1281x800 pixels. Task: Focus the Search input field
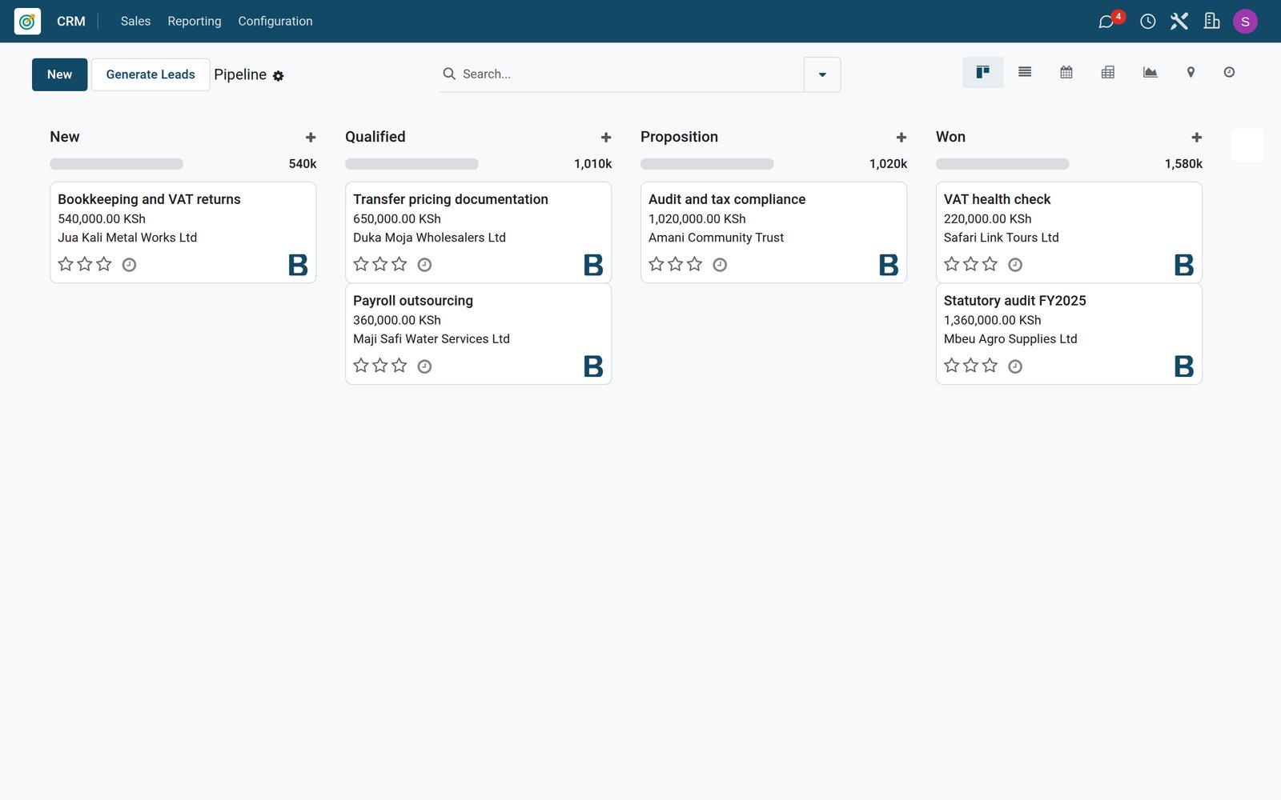click(631, 74)
